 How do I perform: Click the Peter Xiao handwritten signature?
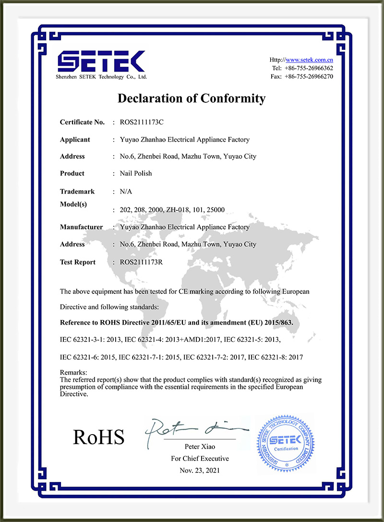[196, 431]
